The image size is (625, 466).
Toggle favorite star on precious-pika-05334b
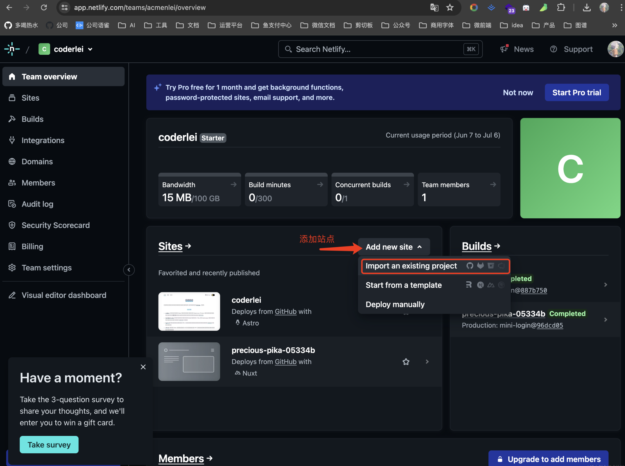coord(406,362)
